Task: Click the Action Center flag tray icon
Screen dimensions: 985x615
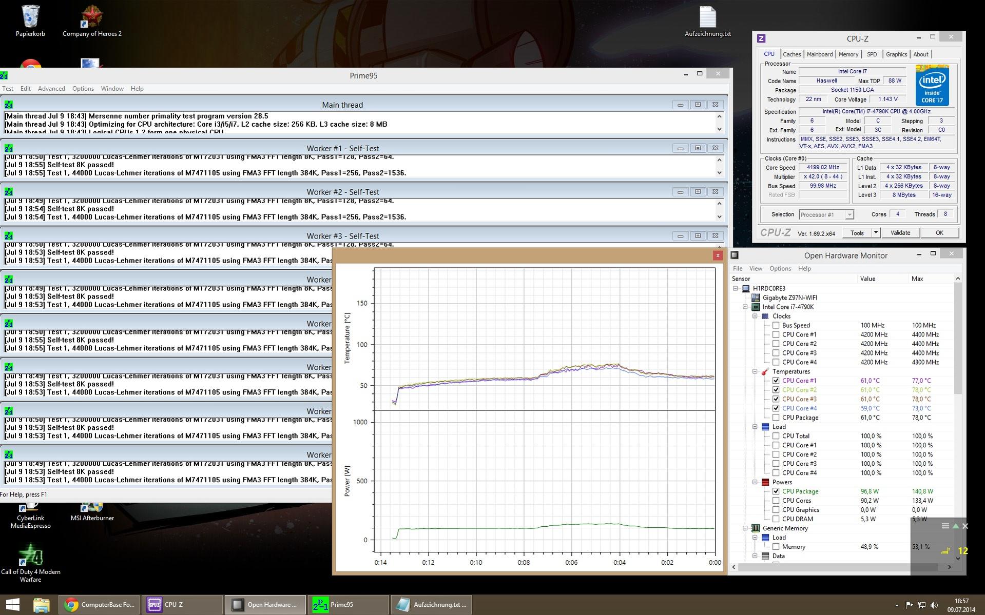Action: point(909,605)
